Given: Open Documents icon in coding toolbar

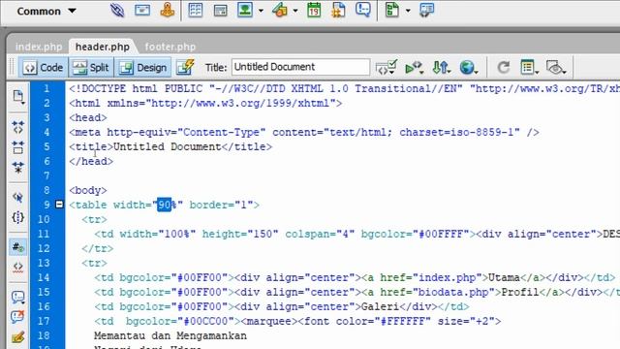Looking at the screenshot, I should point(18,96).
